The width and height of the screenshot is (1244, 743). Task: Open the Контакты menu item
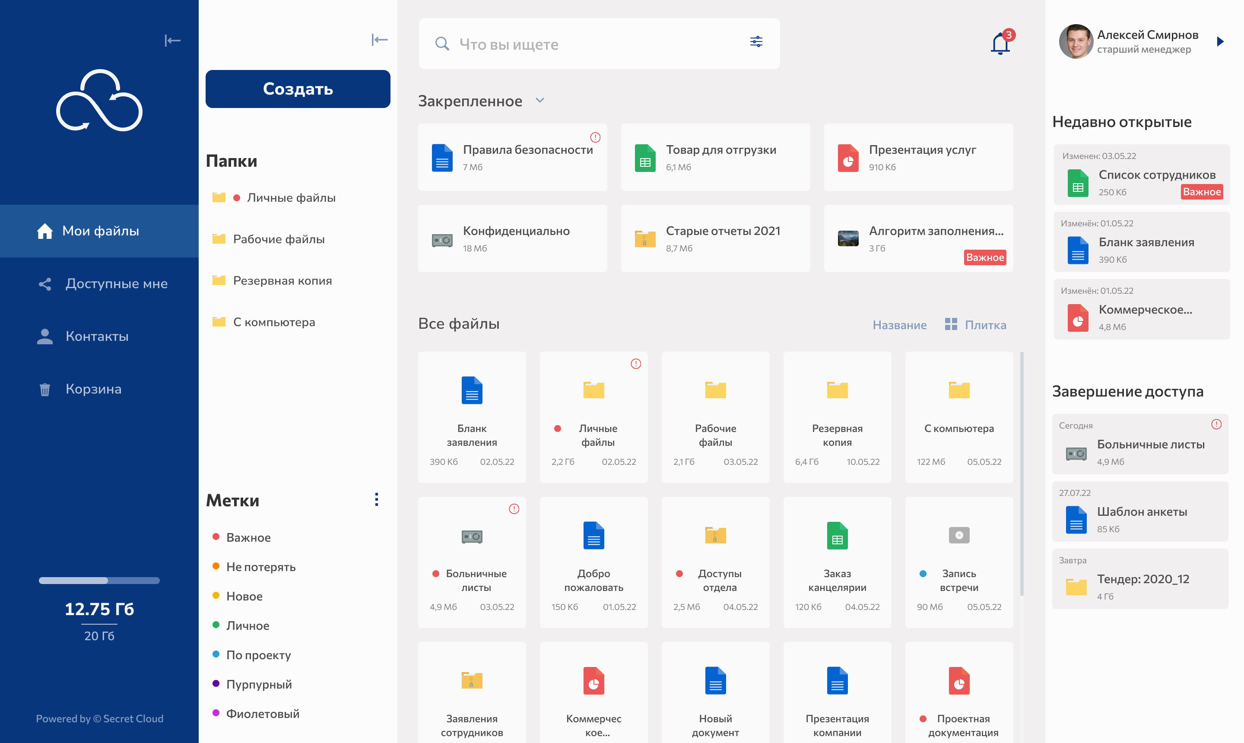pos(97,336)
